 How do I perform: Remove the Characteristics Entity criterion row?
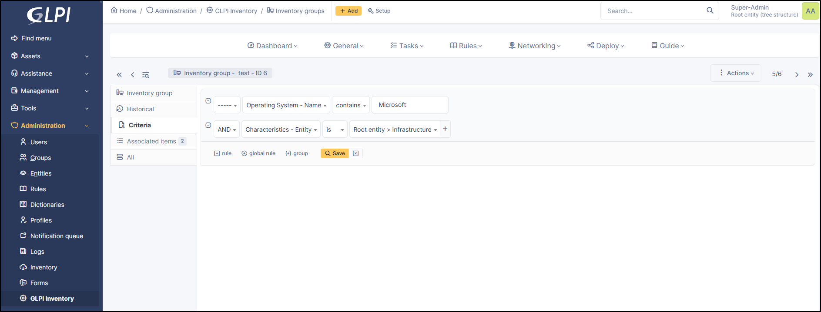208,125
